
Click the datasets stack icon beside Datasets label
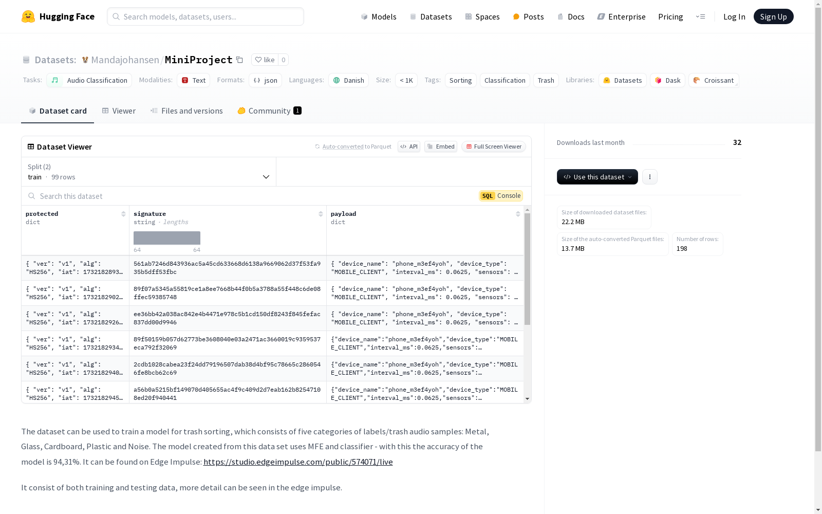pos(26,60)
